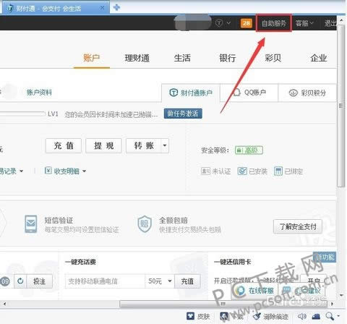Click the vertical scrollbar down arrow

coord(341,295)
